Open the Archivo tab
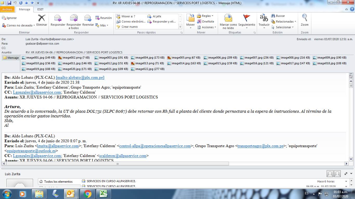 7,9
